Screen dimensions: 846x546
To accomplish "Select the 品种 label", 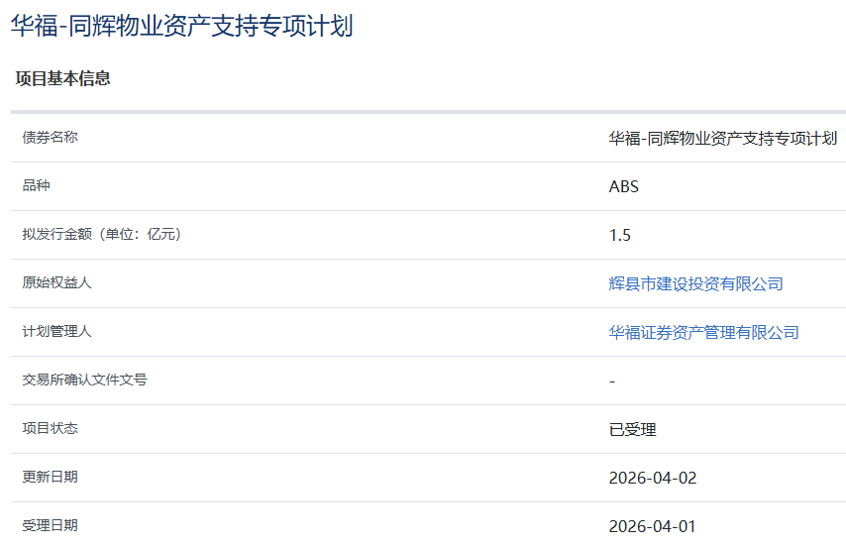I will click(36, 185).
